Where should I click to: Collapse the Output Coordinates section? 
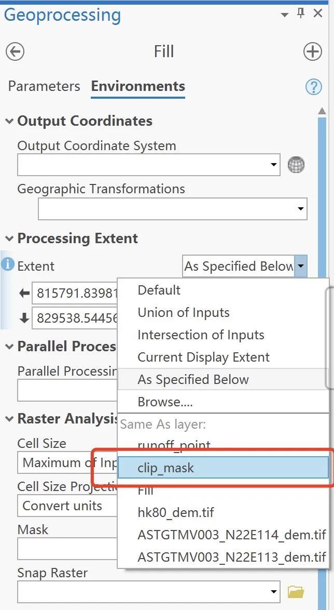[9, 121]
